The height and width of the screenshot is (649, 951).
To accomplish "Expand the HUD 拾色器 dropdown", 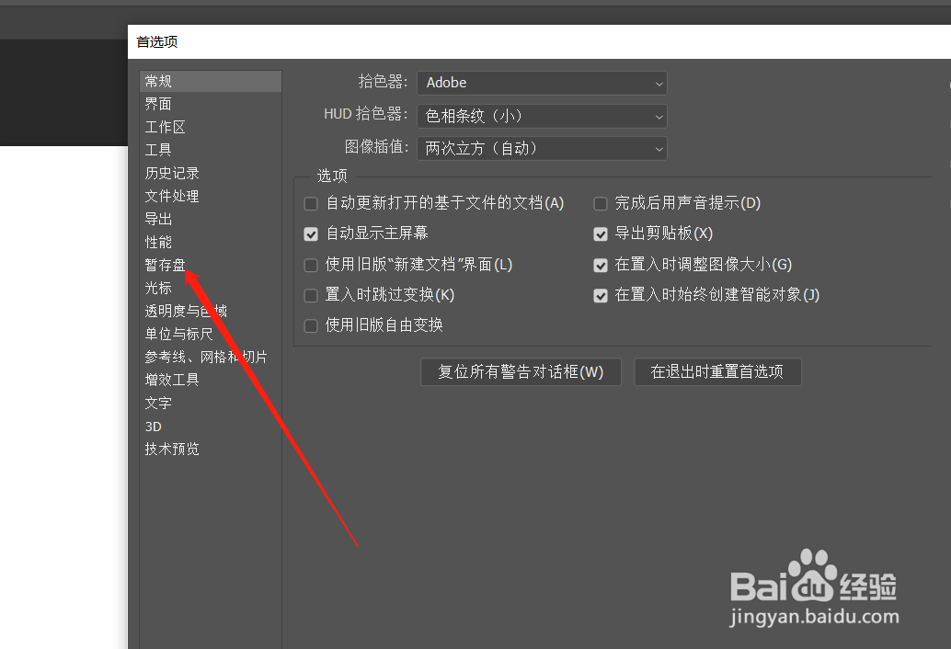I will coord(542,116).
